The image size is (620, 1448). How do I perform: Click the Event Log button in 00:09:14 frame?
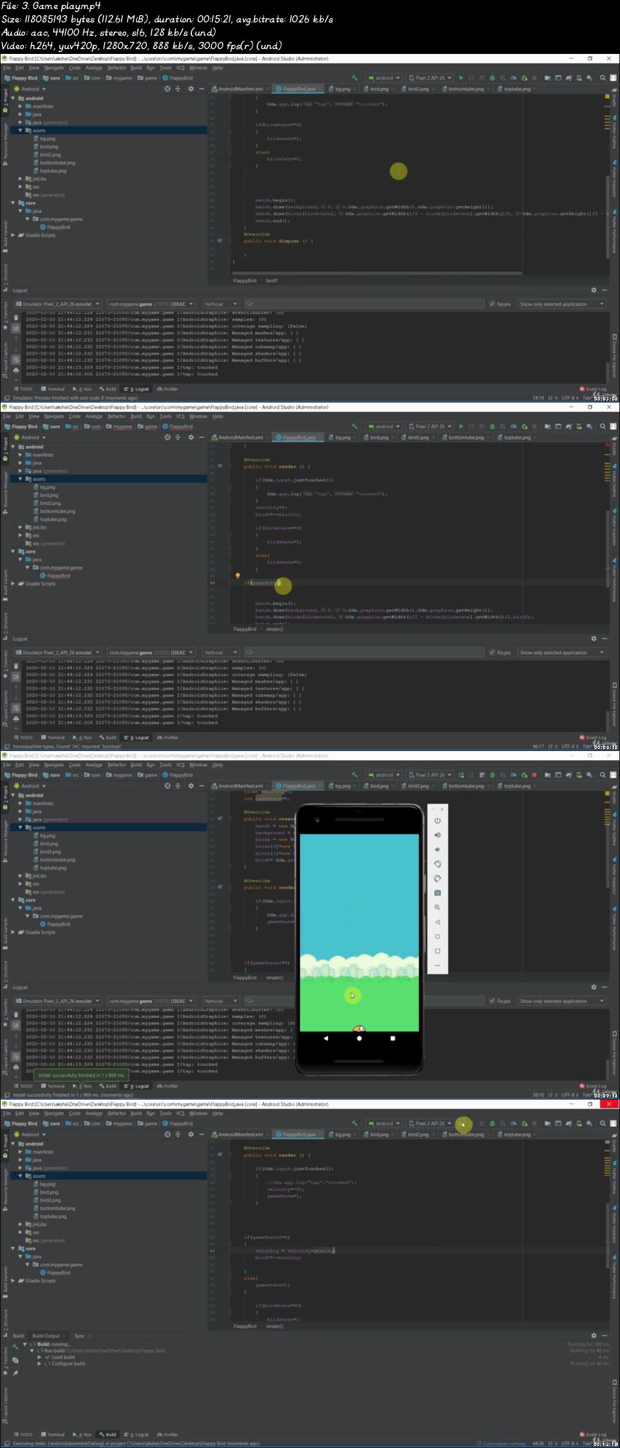pos(593,1086)
